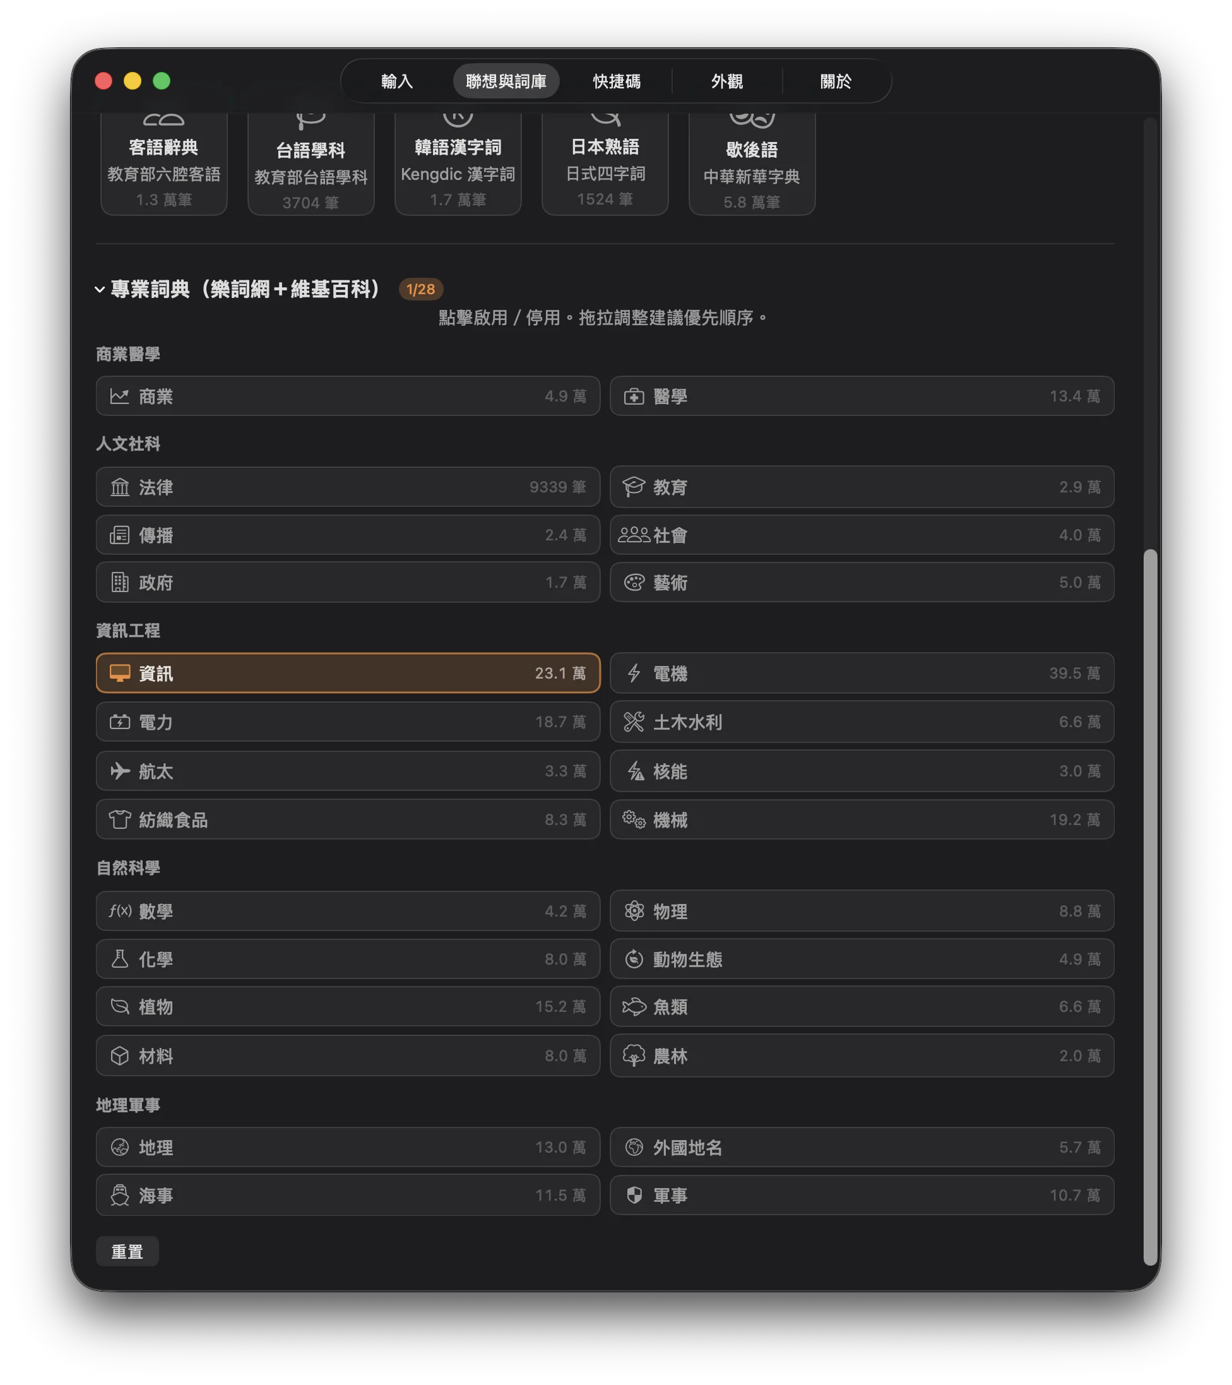Image resolution: width=1232 pixels, height=1385 pixels.
Task: Click the t-shirt icon on 紡織食品
Action: click(120, 819)
